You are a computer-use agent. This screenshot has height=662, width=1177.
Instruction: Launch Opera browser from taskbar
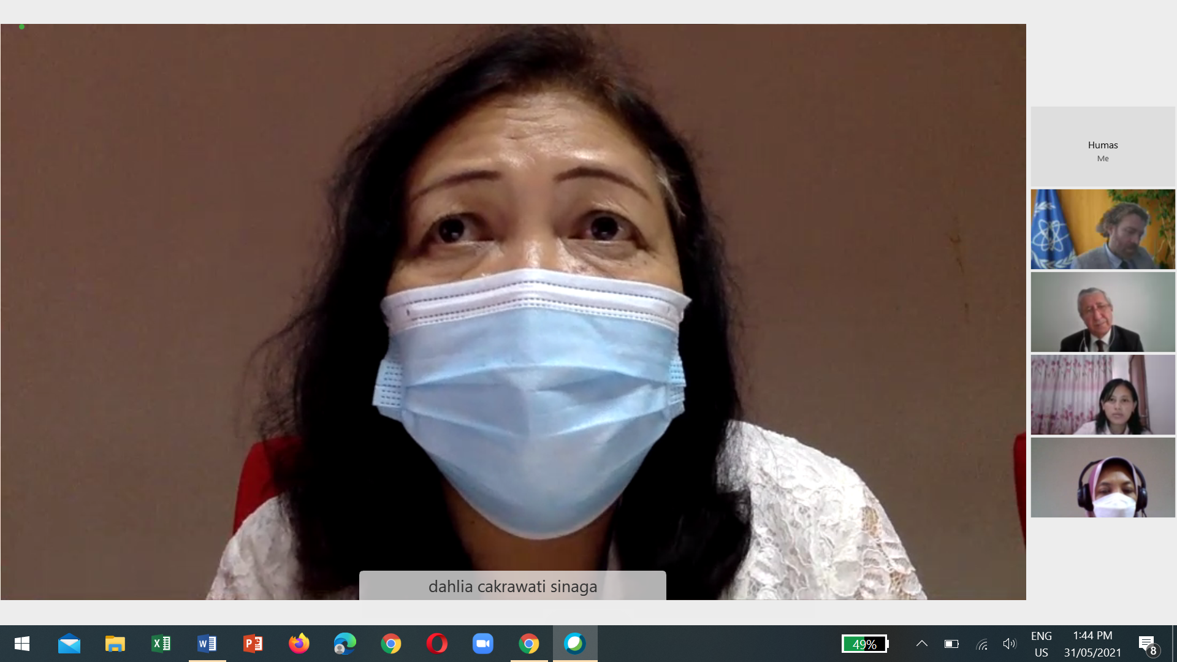[437, 644]
